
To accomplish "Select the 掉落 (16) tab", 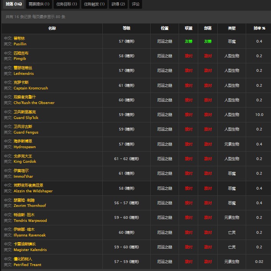I will click(x=14, y=4).
